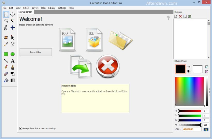Open layer properties icon
Viewport: 212px width, 139px height.
point(185,16)
